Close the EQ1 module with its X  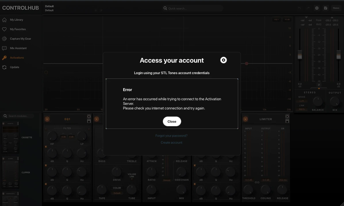89,116
